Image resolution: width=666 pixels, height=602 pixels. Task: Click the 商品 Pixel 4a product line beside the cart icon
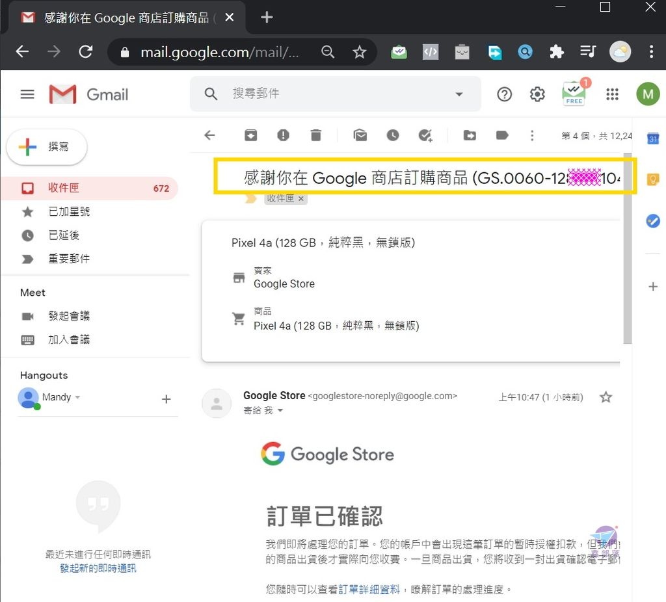coord(336,326)
